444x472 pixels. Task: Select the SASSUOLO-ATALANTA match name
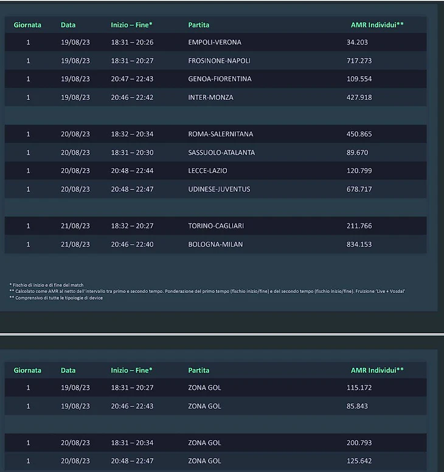tap(221, 152)
